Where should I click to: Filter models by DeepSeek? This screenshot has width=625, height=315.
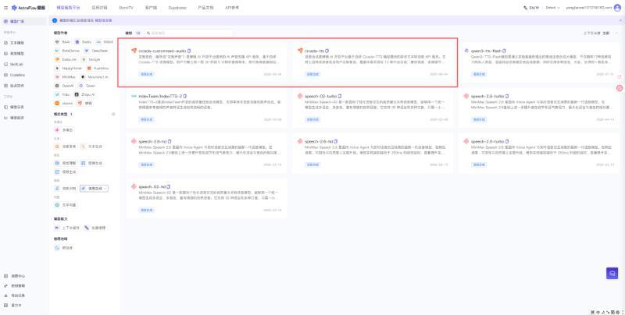[96, 51]
